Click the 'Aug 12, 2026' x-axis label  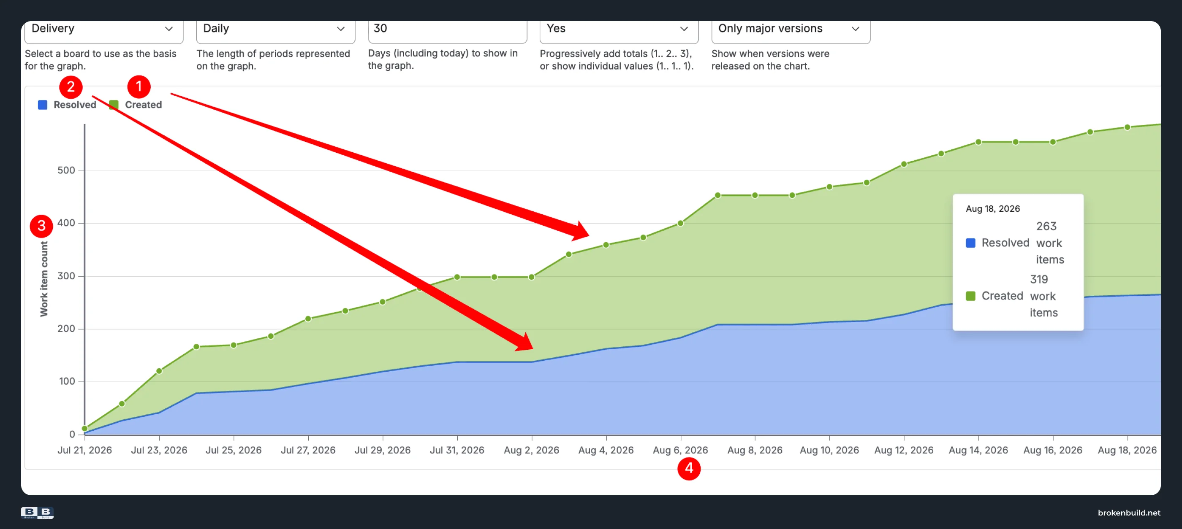(x=904, y=450)
